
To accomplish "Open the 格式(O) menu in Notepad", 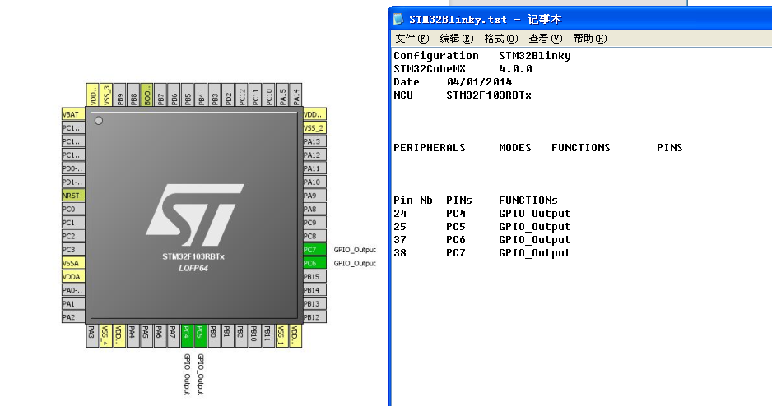I will coord(500,39).
